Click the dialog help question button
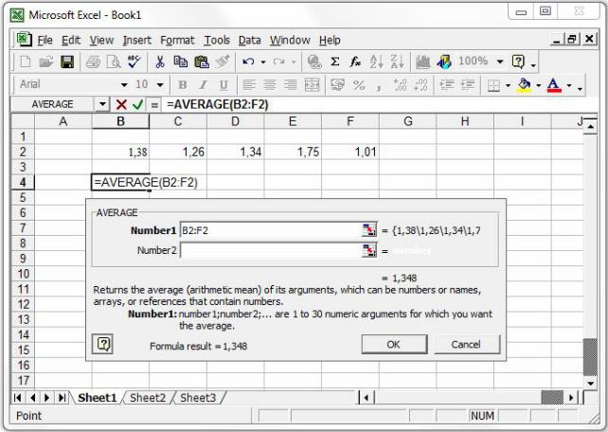Image resolution: width=608 pixels, height=432 pixels. tap(103, 344)
